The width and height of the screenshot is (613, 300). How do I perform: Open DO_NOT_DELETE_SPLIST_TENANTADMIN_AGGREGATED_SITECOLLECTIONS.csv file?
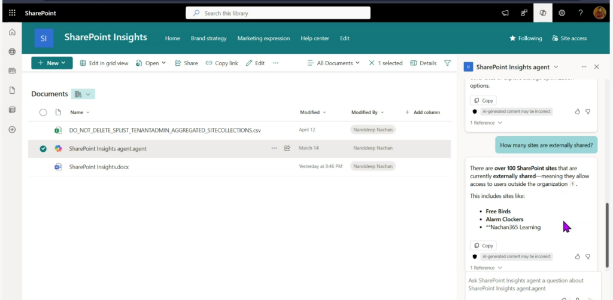pyautogui.click(x=165, y=130)
